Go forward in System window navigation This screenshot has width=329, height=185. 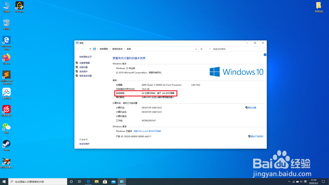point(83,49)
